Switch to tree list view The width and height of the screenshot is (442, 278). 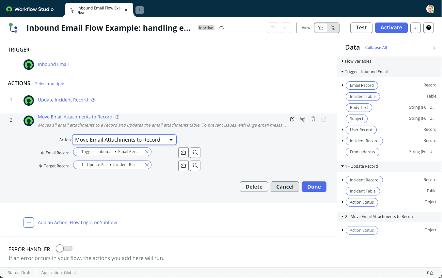[x=321, y=28]
